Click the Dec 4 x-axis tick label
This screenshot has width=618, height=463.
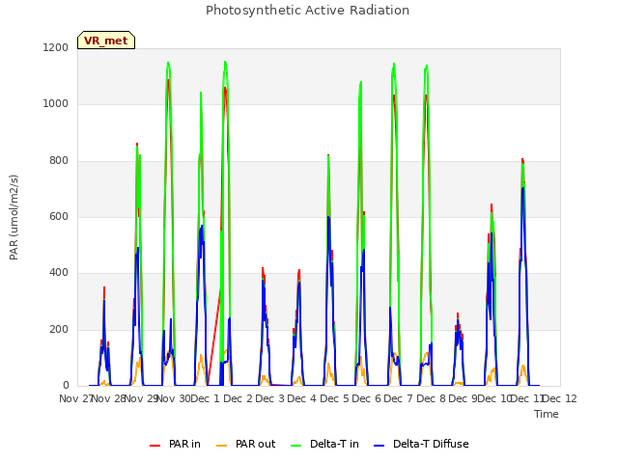[x=302, y=398]
